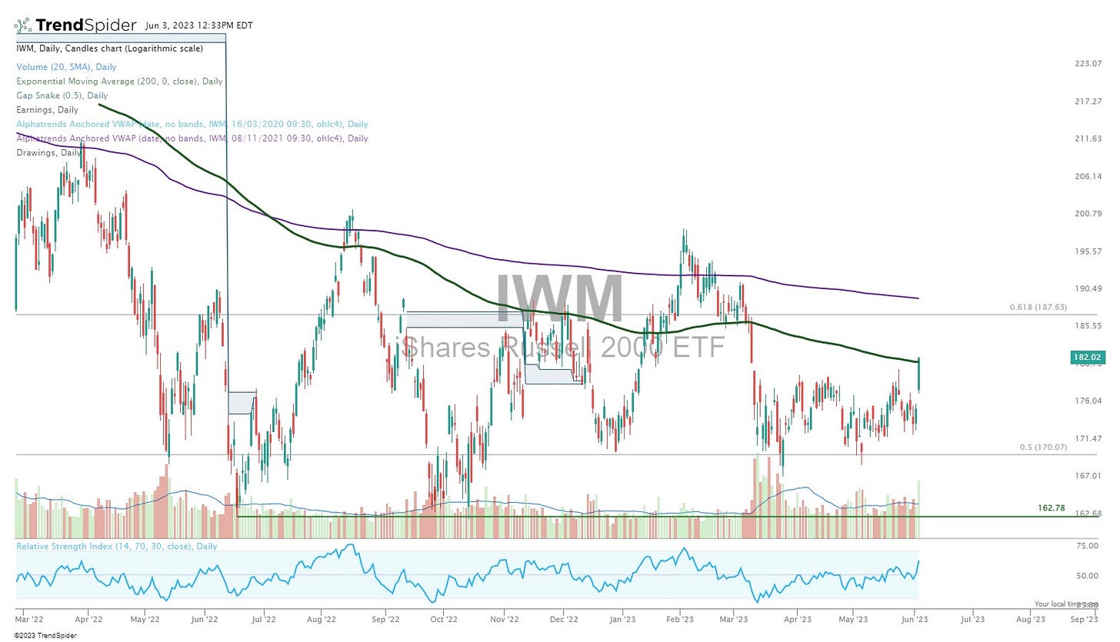Image resolution: width=1120 pixels, height=642 pixels.
Task: Click the Jul '23 date label
Action: click(972, 618)
